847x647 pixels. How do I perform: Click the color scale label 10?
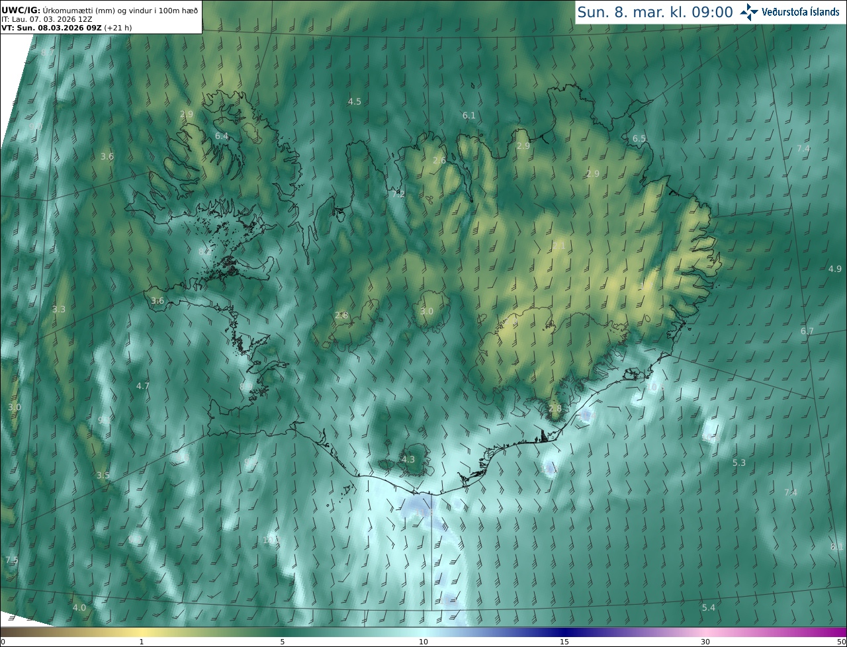pos(423,642)
